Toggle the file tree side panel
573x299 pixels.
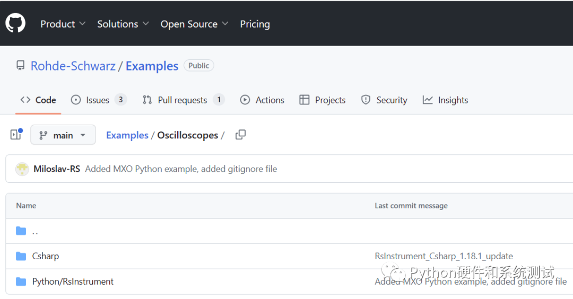coord(16,135)
